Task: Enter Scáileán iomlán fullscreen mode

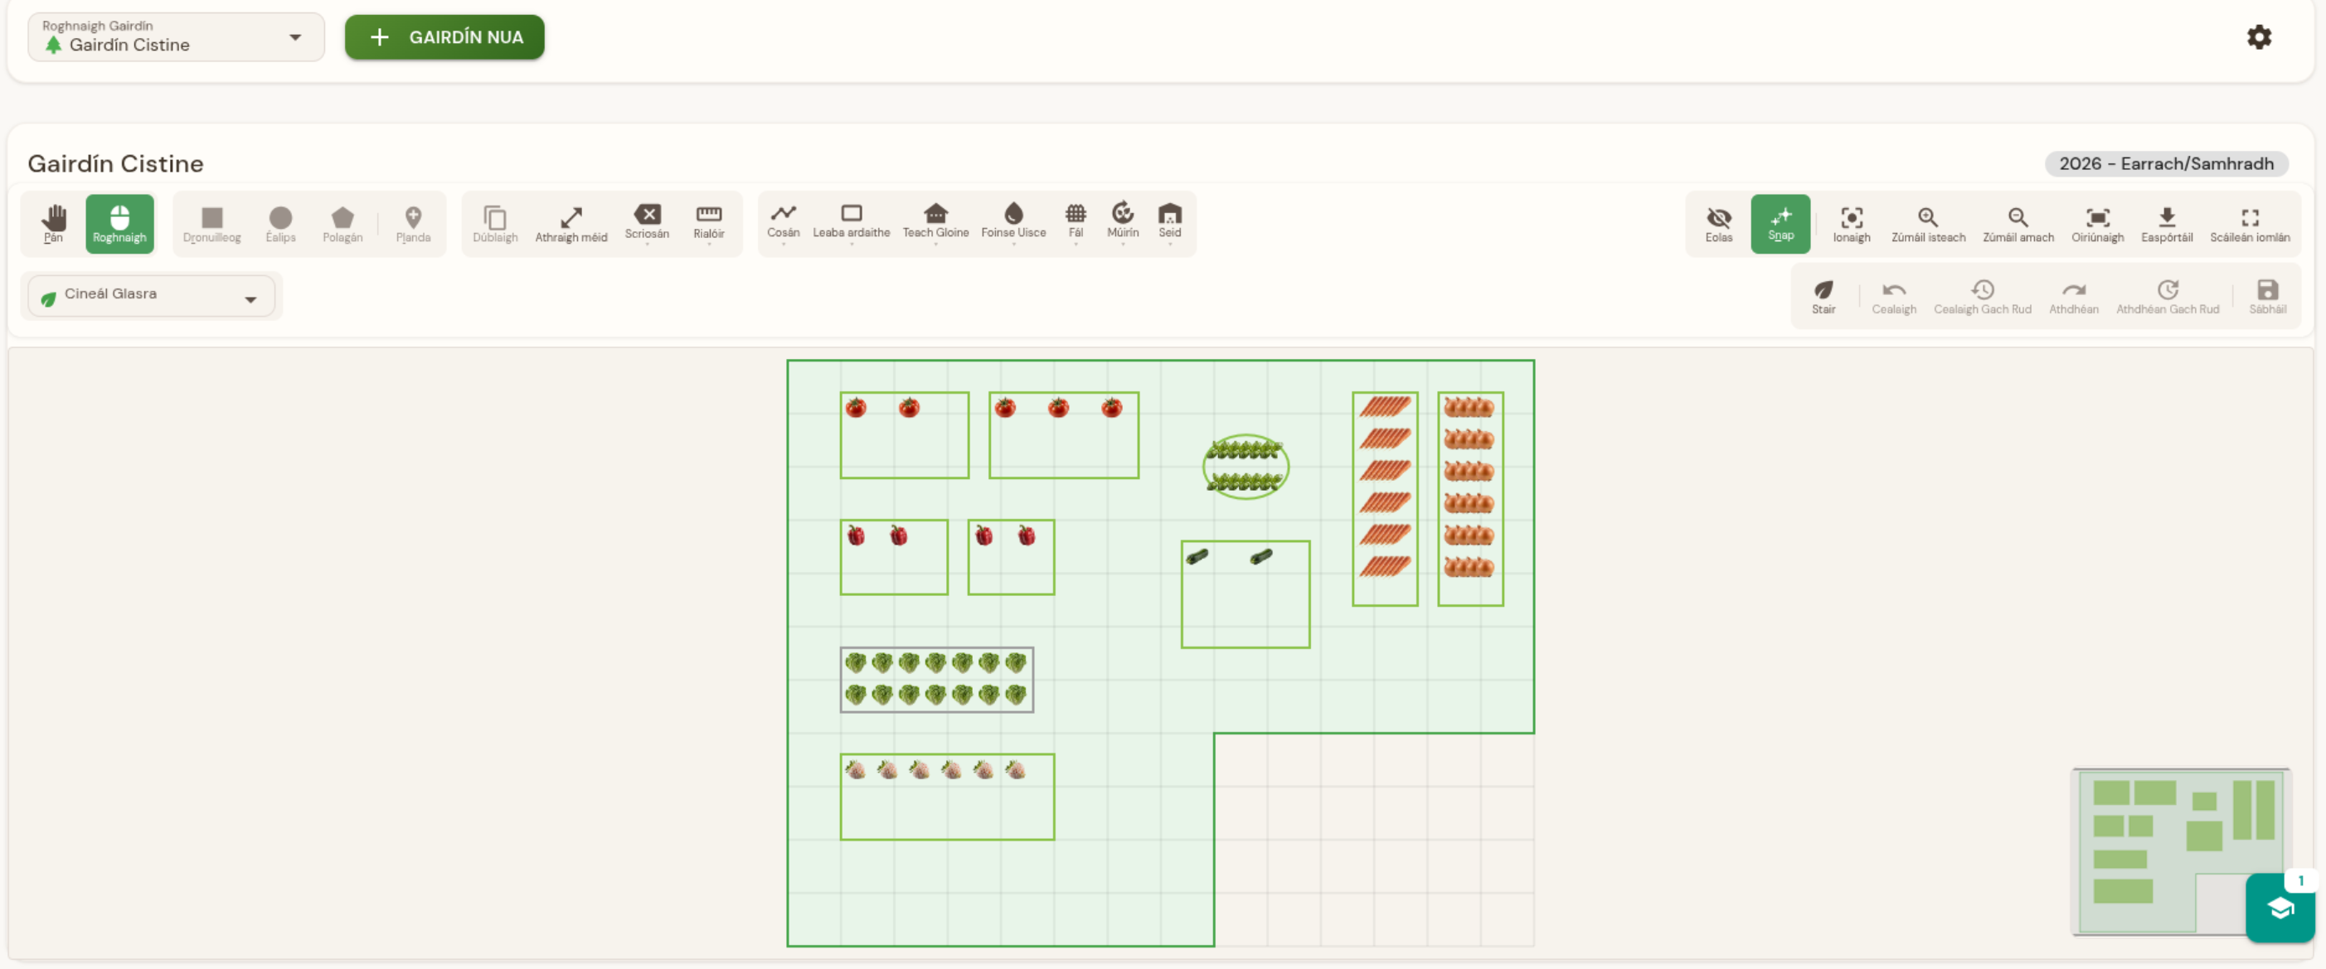Action: (x=2249, y=224)
